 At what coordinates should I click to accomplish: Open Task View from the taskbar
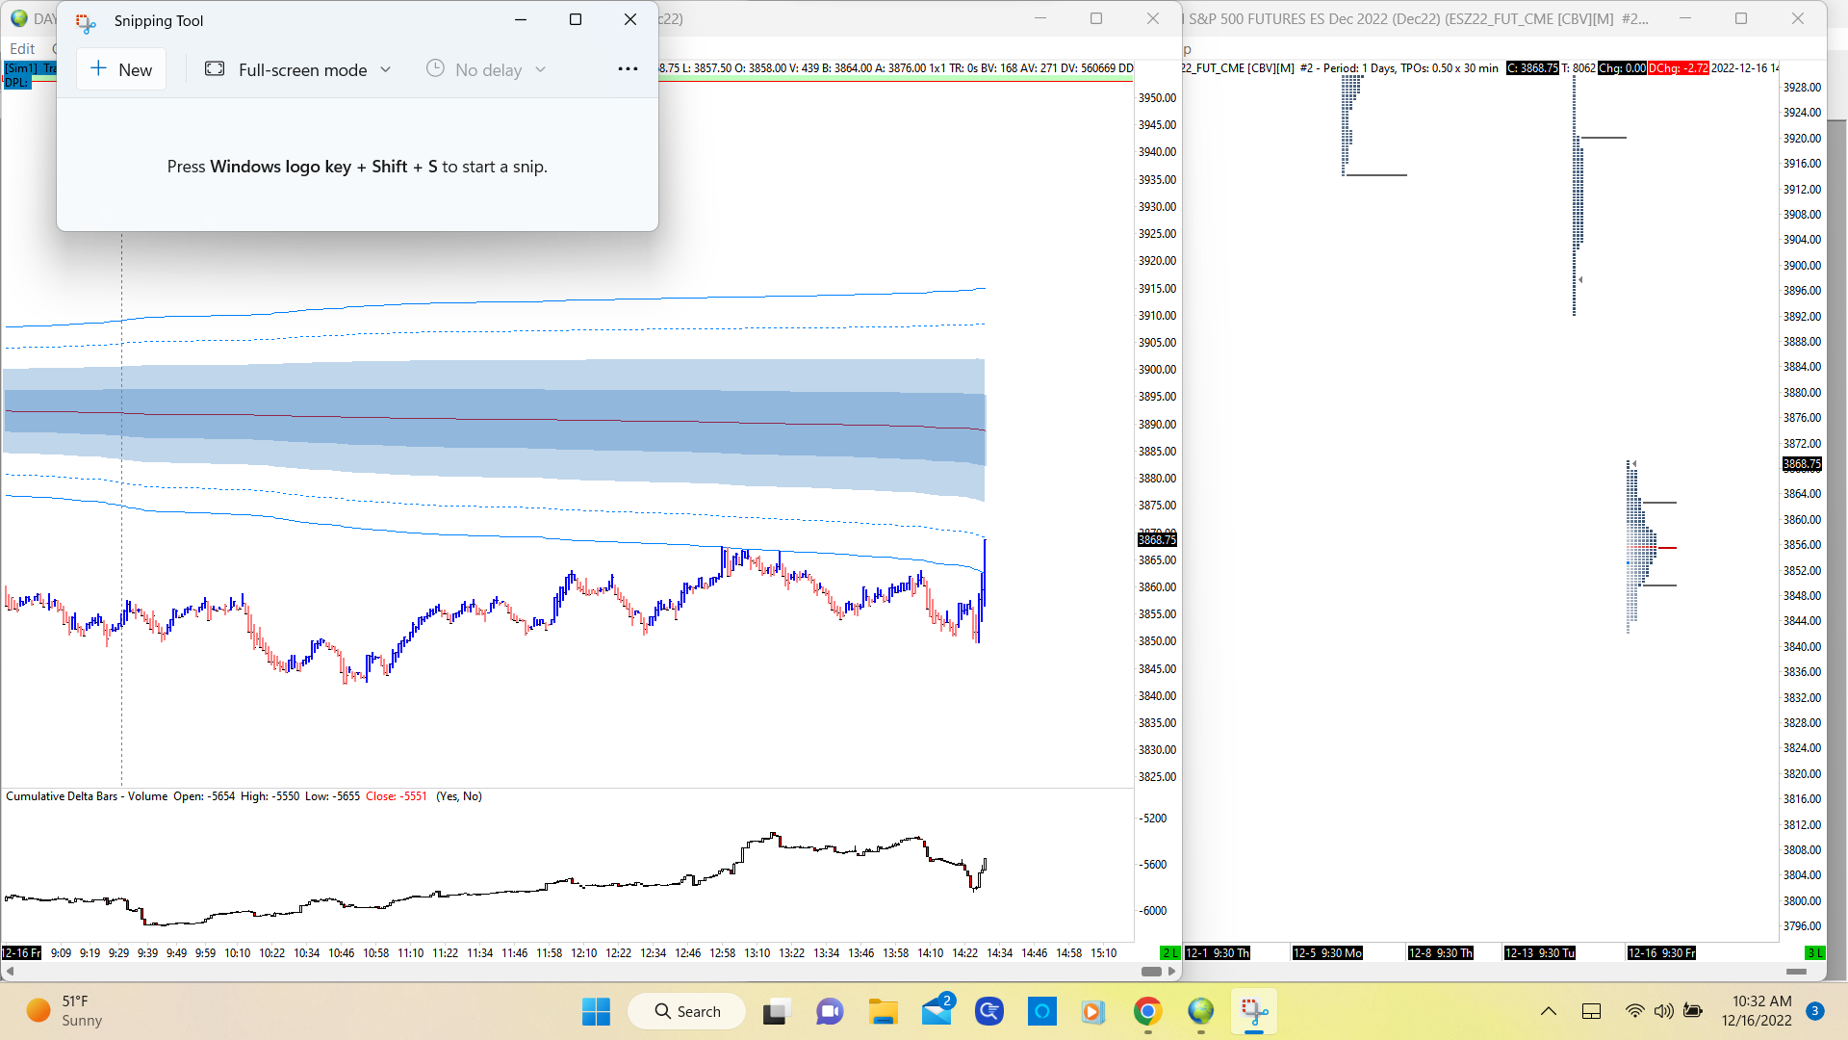point(776,1011)
